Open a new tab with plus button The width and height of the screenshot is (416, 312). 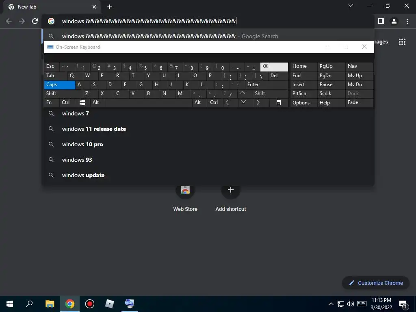click(x=110, y=7)
